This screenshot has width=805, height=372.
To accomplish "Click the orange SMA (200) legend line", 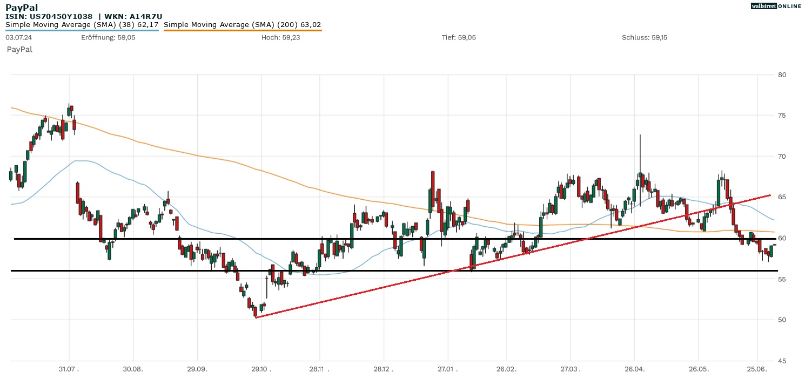I will (x=243, y=30).
